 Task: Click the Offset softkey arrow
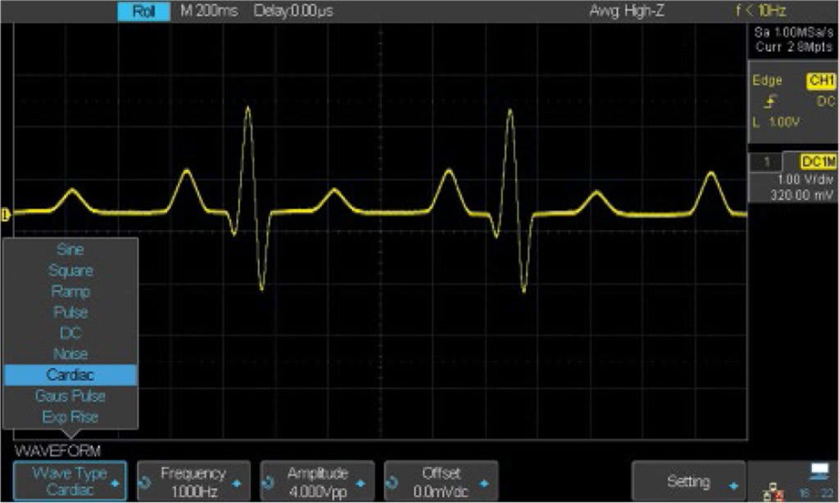[x=484, y=483]
